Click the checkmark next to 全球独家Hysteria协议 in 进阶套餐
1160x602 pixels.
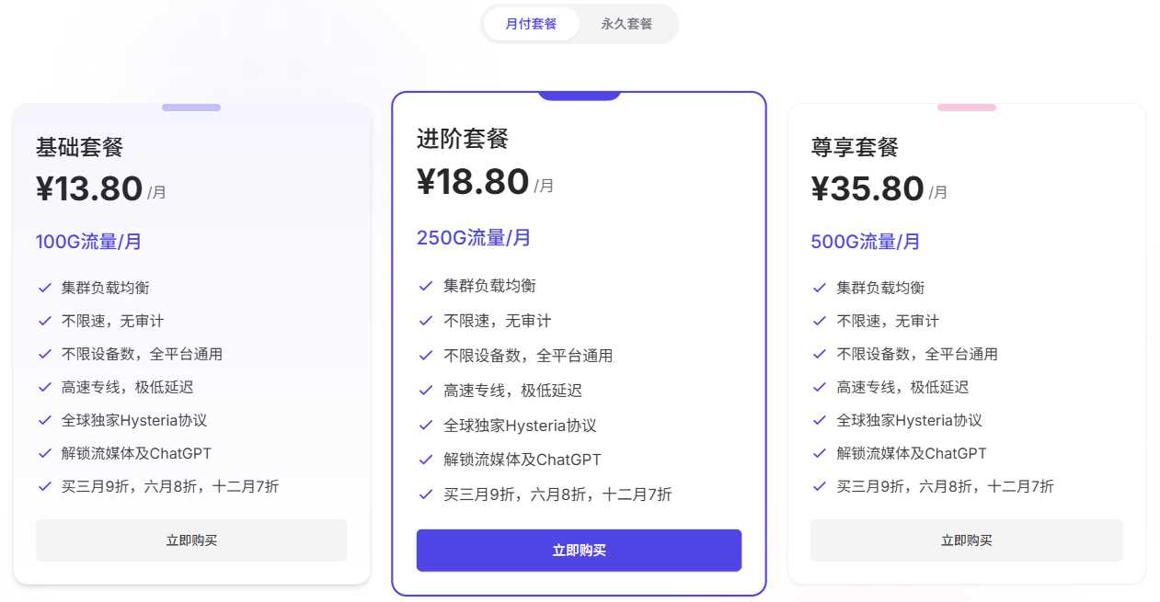(425, 426)
